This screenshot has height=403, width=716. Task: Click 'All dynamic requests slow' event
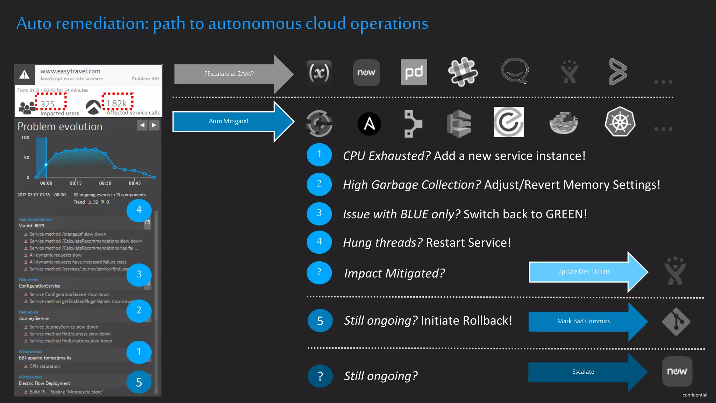[55, 255]
